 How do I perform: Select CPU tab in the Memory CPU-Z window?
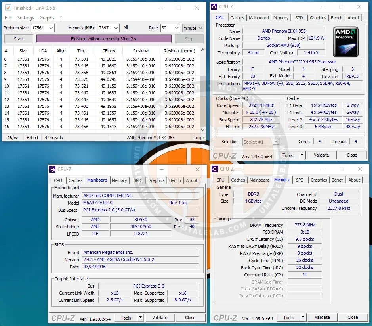tap(220, 180)
